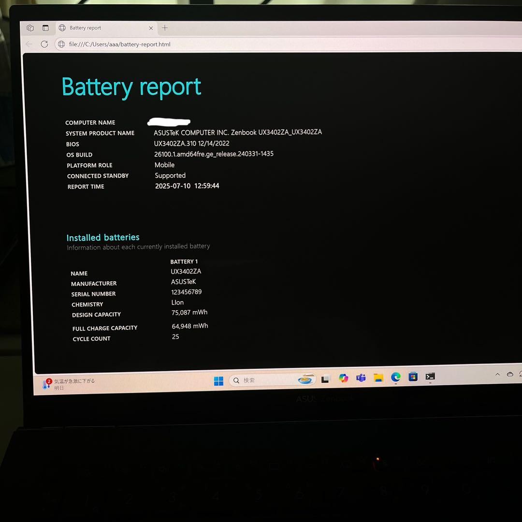Screen dimensions: 522x522
Task: Click the cycle count value 25
Action: (175, 336)
